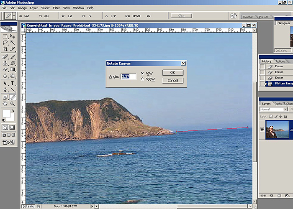
Task: Select the Path Selection tool
Action: tap(5, 83)
